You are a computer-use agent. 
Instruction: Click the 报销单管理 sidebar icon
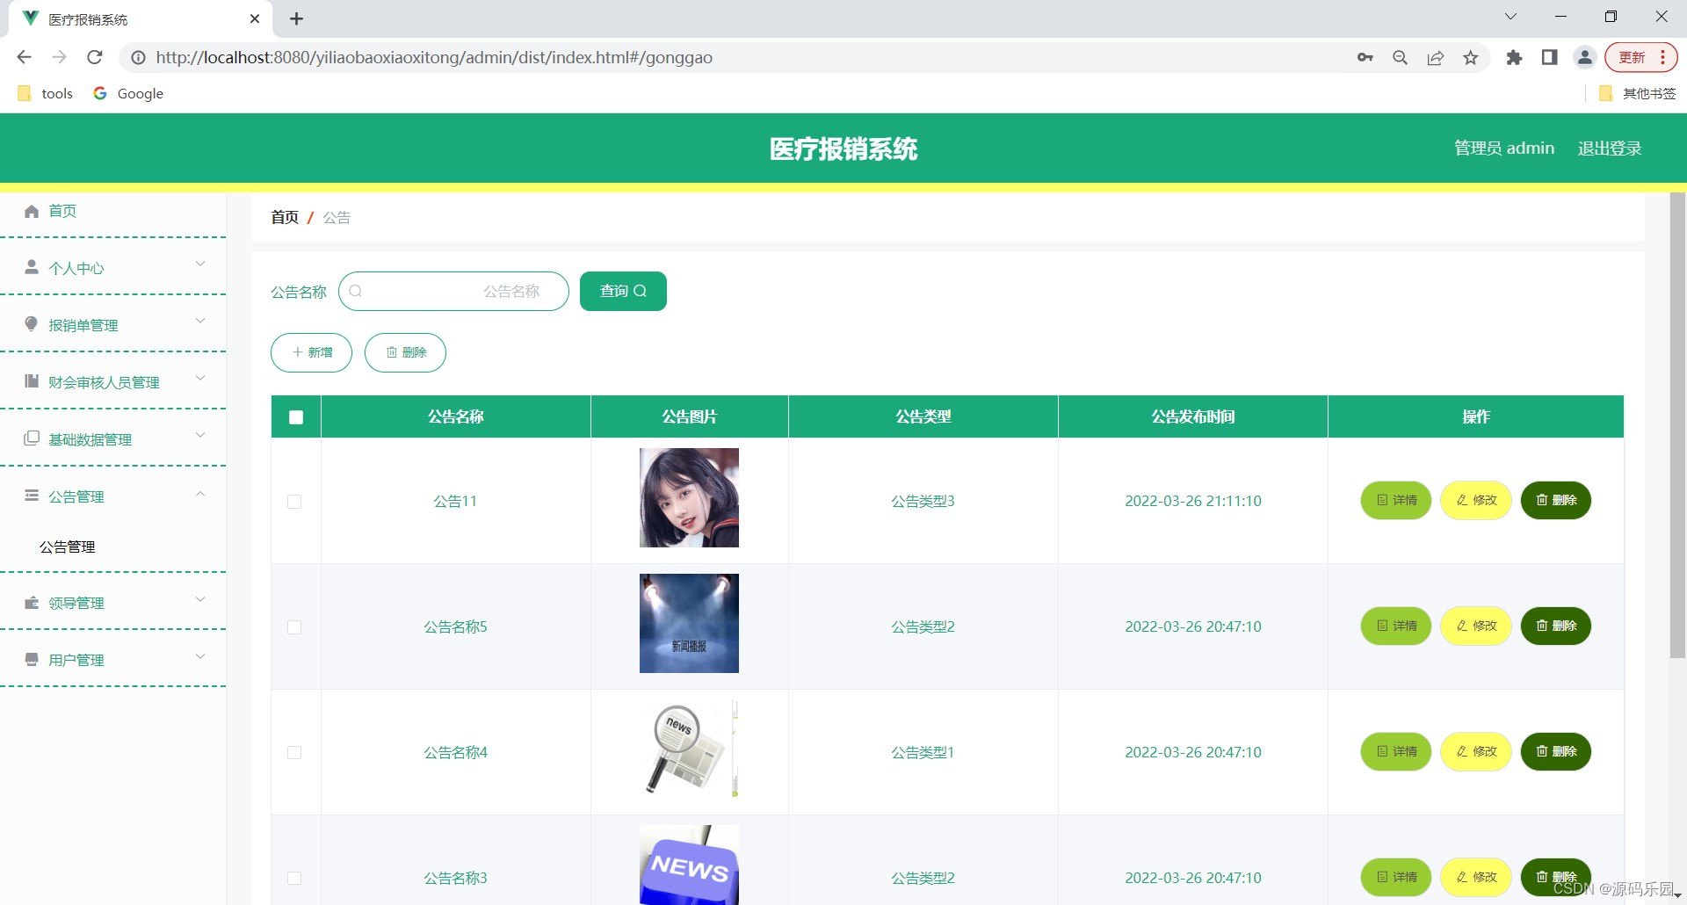click(x=32, y=324)
